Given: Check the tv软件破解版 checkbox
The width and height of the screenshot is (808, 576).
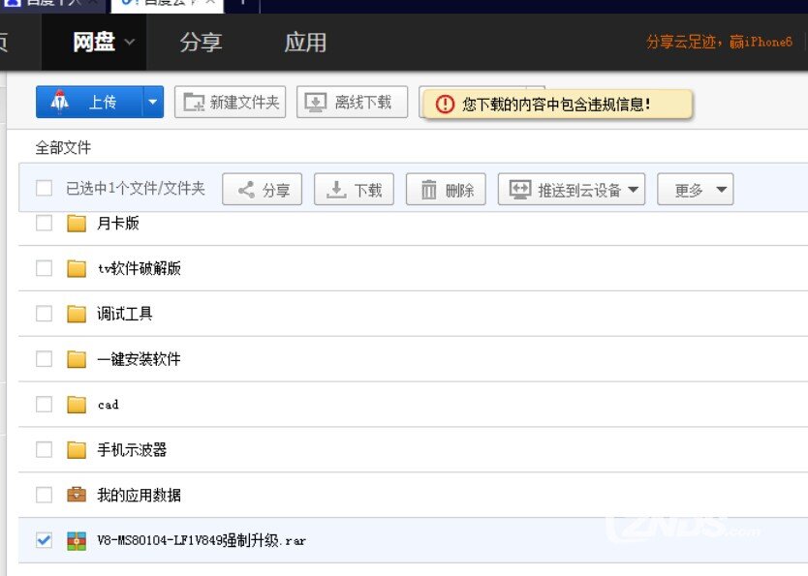Looking at the screenshot, I should pyautogui.click(x=45, y=268).
